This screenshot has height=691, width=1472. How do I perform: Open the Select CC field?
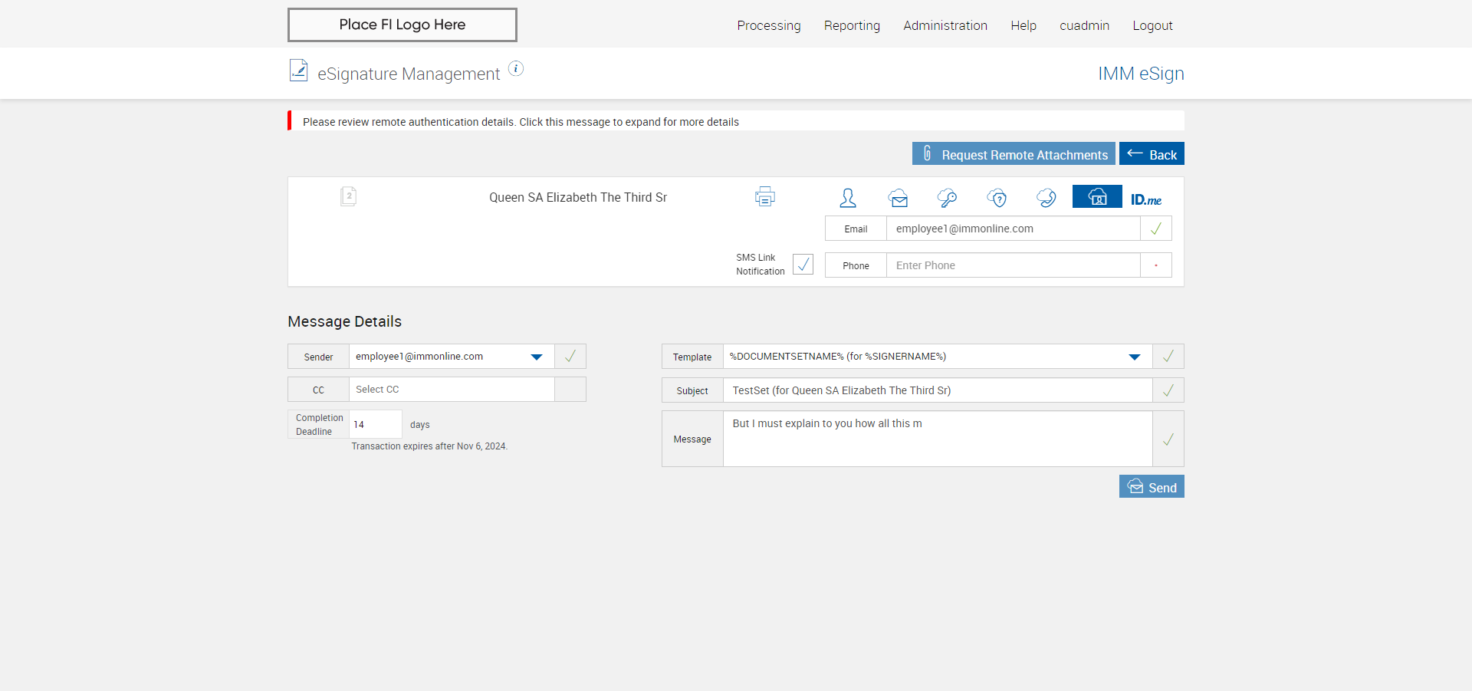451,390
